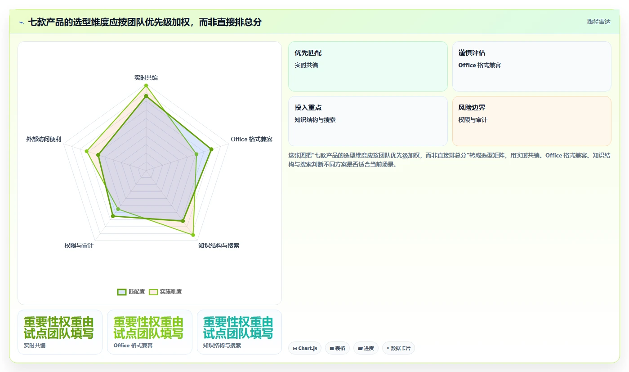Click the 匹配度 legend color box
This screenshot has width=629, height=372.
pyautogui.click(x=121, y=292)
